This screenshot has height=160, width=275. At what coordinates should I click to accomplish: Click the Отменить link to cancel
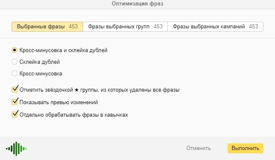[199, 148]
